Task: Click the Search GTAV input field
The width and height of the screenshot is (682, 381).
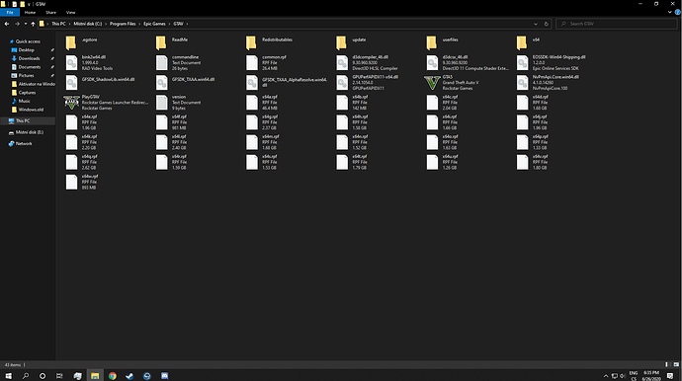Action: (x=617, y=24)
